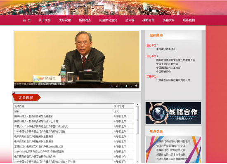Select 新闻动态 navigation item

(x=85, y=20)
